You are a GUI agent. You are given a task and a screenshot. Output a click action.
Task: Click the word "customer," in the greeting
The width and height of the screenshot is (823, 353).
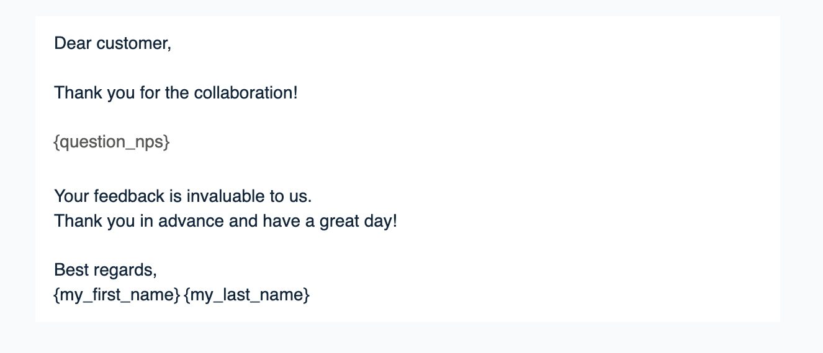tap(133, 43)
